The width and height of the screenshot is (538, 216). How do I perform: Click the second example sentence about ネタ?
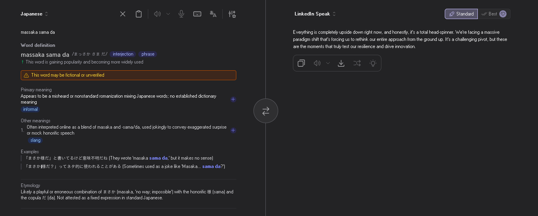tap(125, 166)
